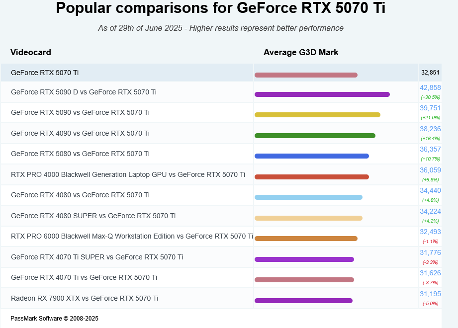Click the Average G3D Mark column header
458x328 pixels.
click(x=301, y=53)
